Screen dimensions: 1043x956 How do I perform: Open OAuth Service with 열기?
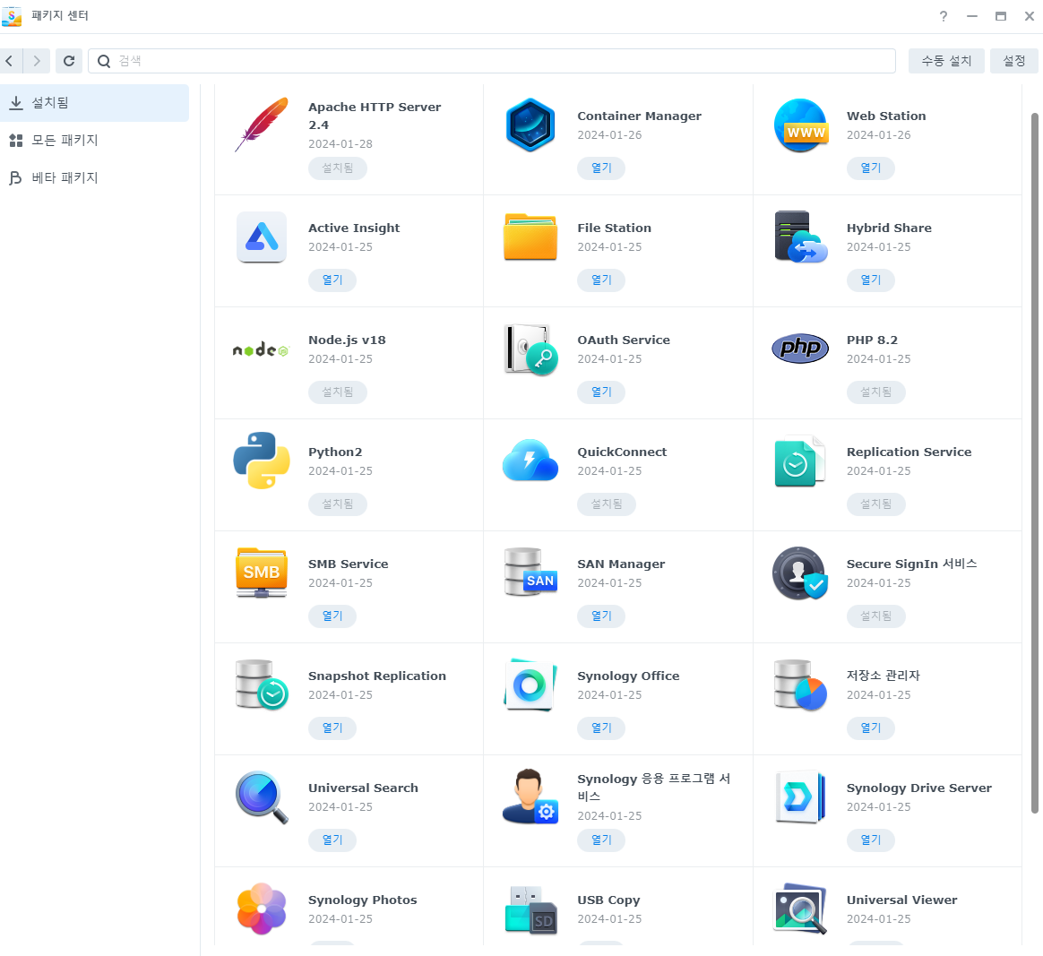click(601, 392)
